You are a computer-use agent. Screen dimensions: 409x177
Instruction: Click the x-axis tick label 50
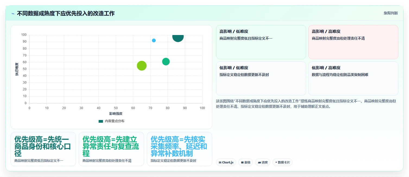coord(116,108)
